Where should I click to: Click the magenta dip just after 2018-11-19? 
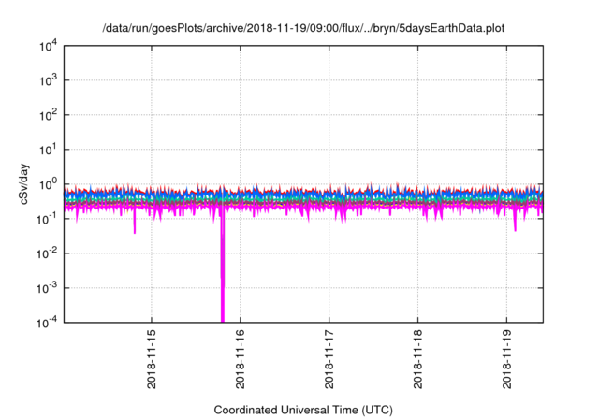click(515, 222)
